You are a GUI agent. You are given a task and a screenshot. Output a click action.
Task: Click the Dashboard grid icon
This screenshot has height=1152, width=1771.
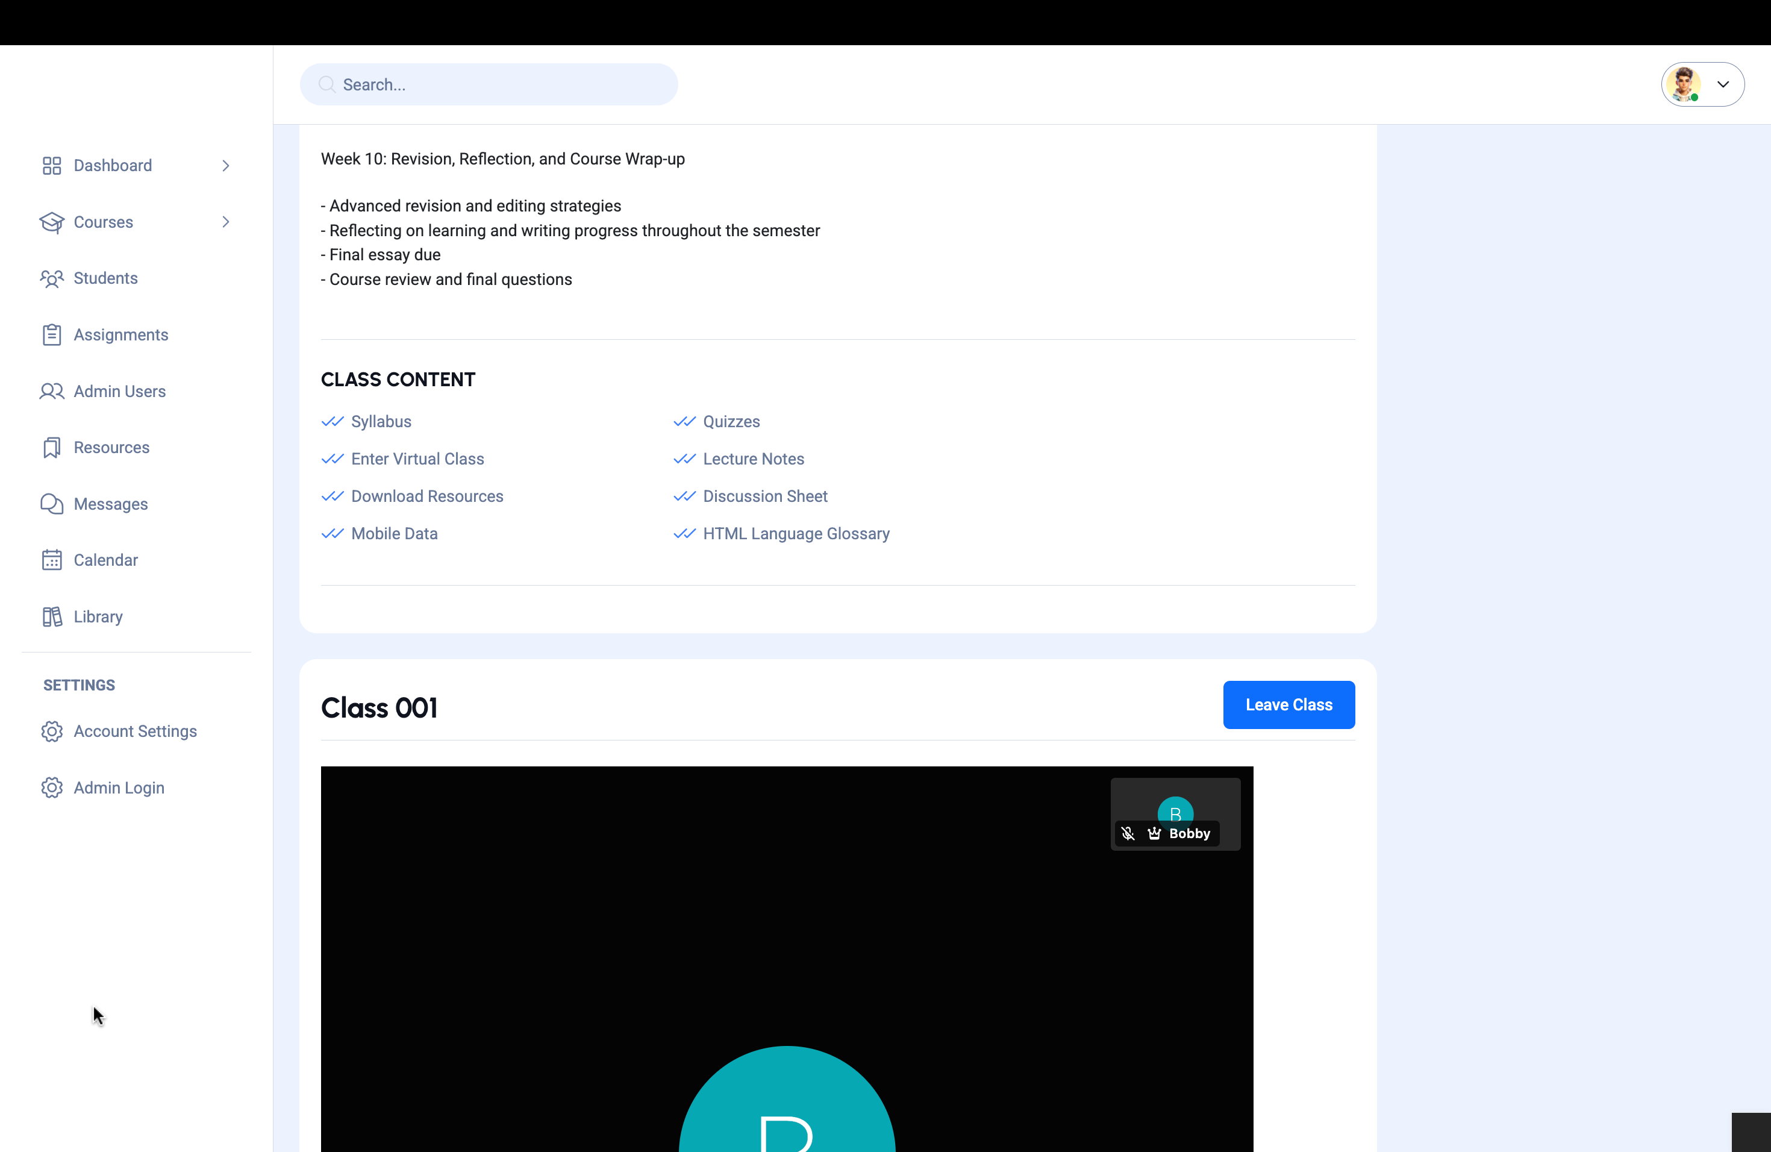click(51, 165)
